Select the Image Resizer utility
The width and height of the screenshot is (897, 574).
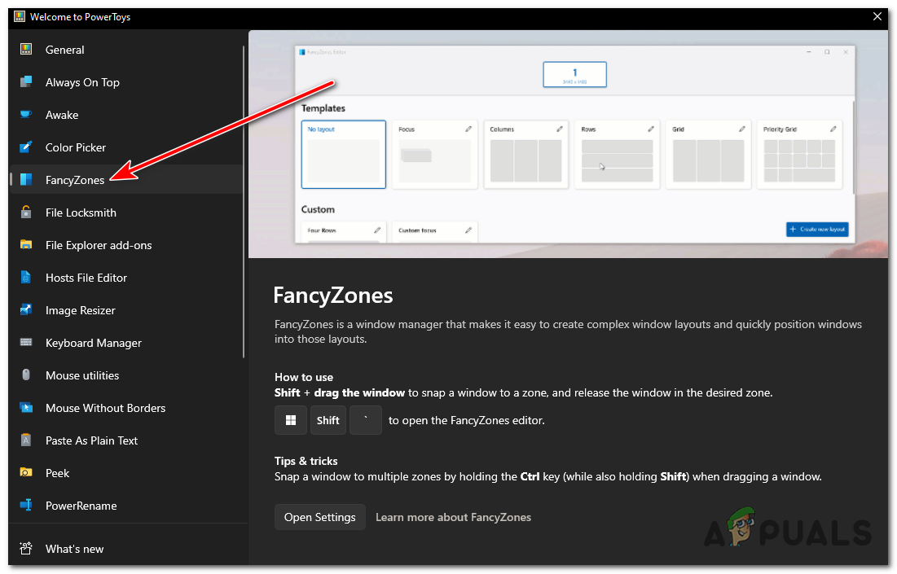click(x=81, y=310)
